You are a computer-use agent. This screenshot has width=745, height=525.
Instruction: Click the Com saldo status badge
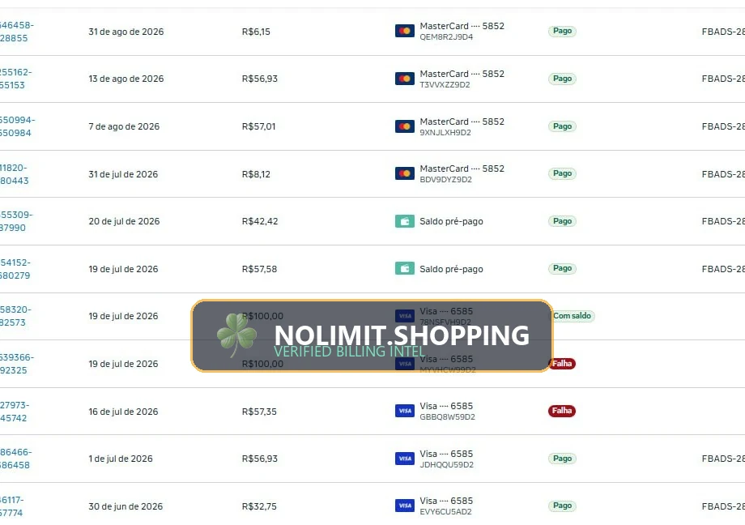[x=572, y=316]
